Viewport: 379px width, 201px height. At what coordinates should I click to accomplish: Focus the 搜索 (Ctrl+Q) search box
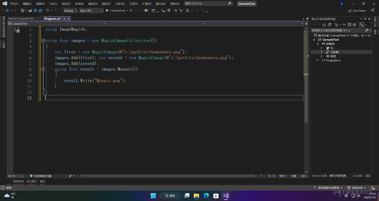tap(208, 3)
